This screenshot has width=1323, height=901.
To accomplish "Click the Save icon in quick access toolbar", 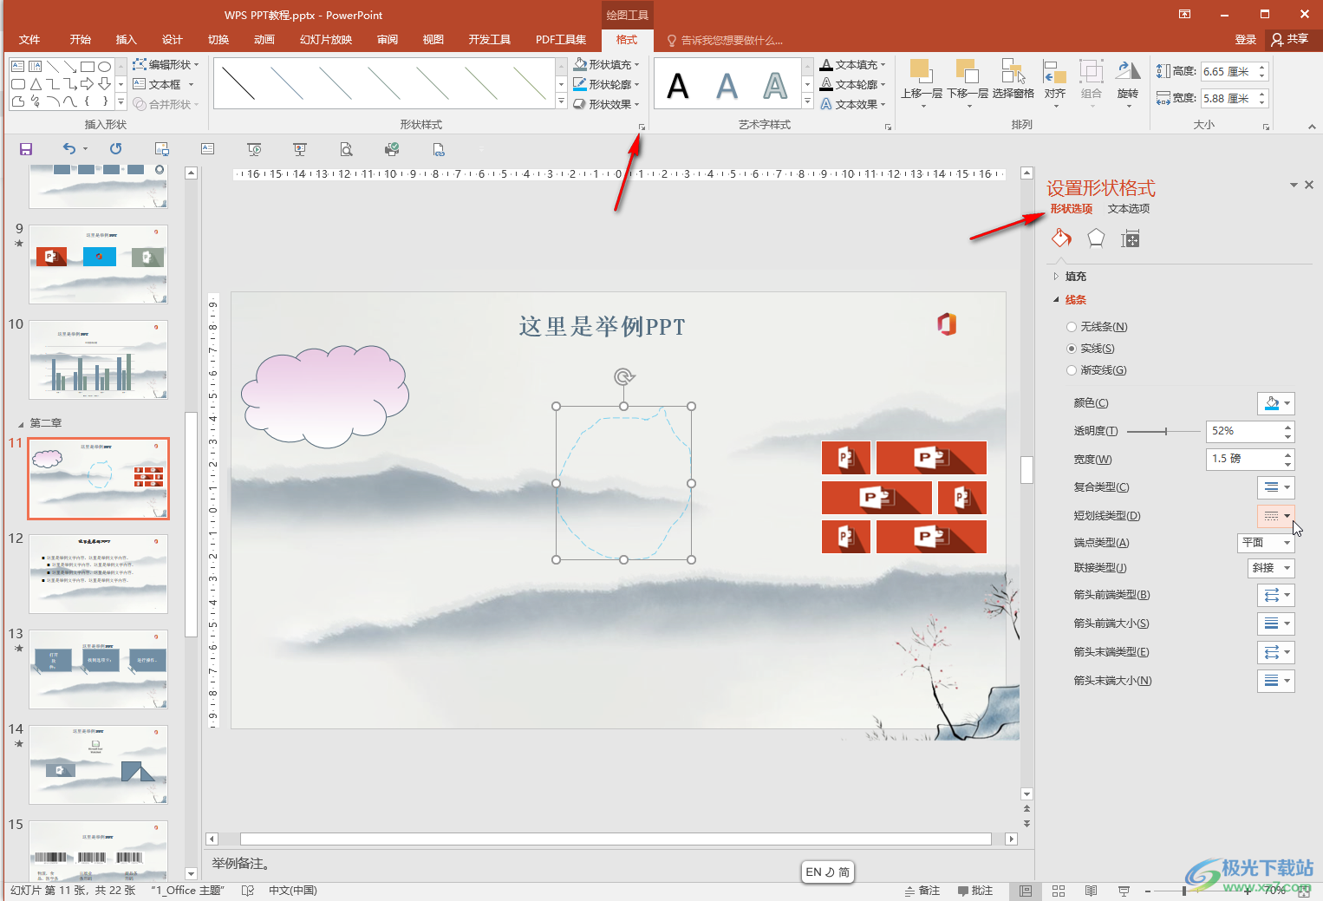I will 26,149.
